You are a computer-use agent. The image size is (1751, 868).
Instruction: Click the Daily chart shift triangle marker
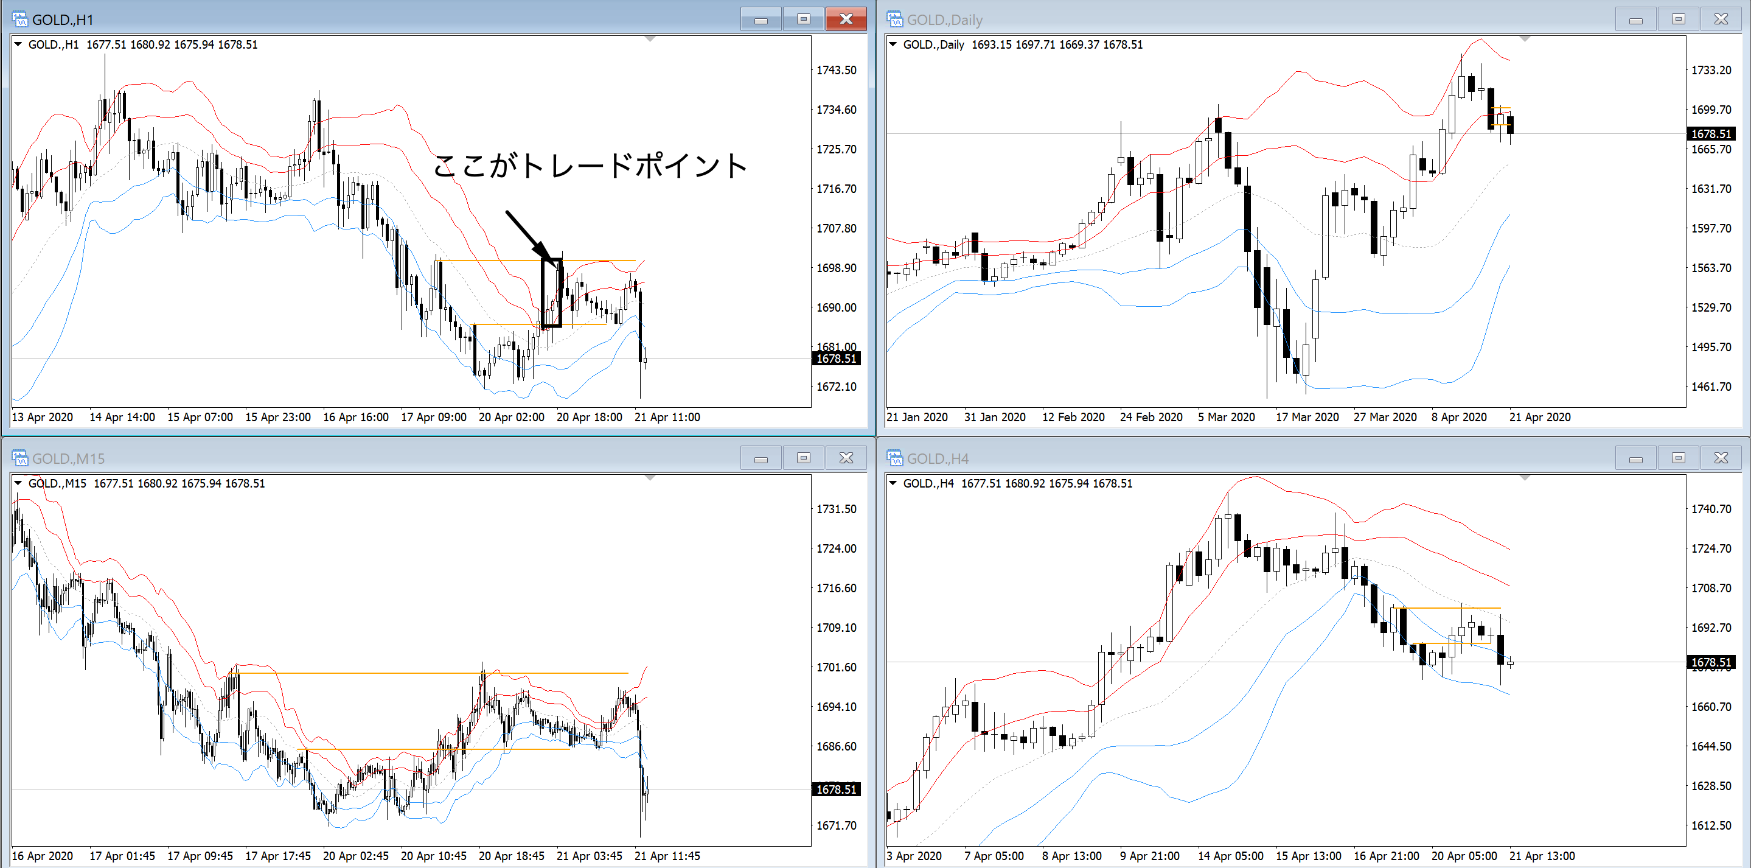1525,40
